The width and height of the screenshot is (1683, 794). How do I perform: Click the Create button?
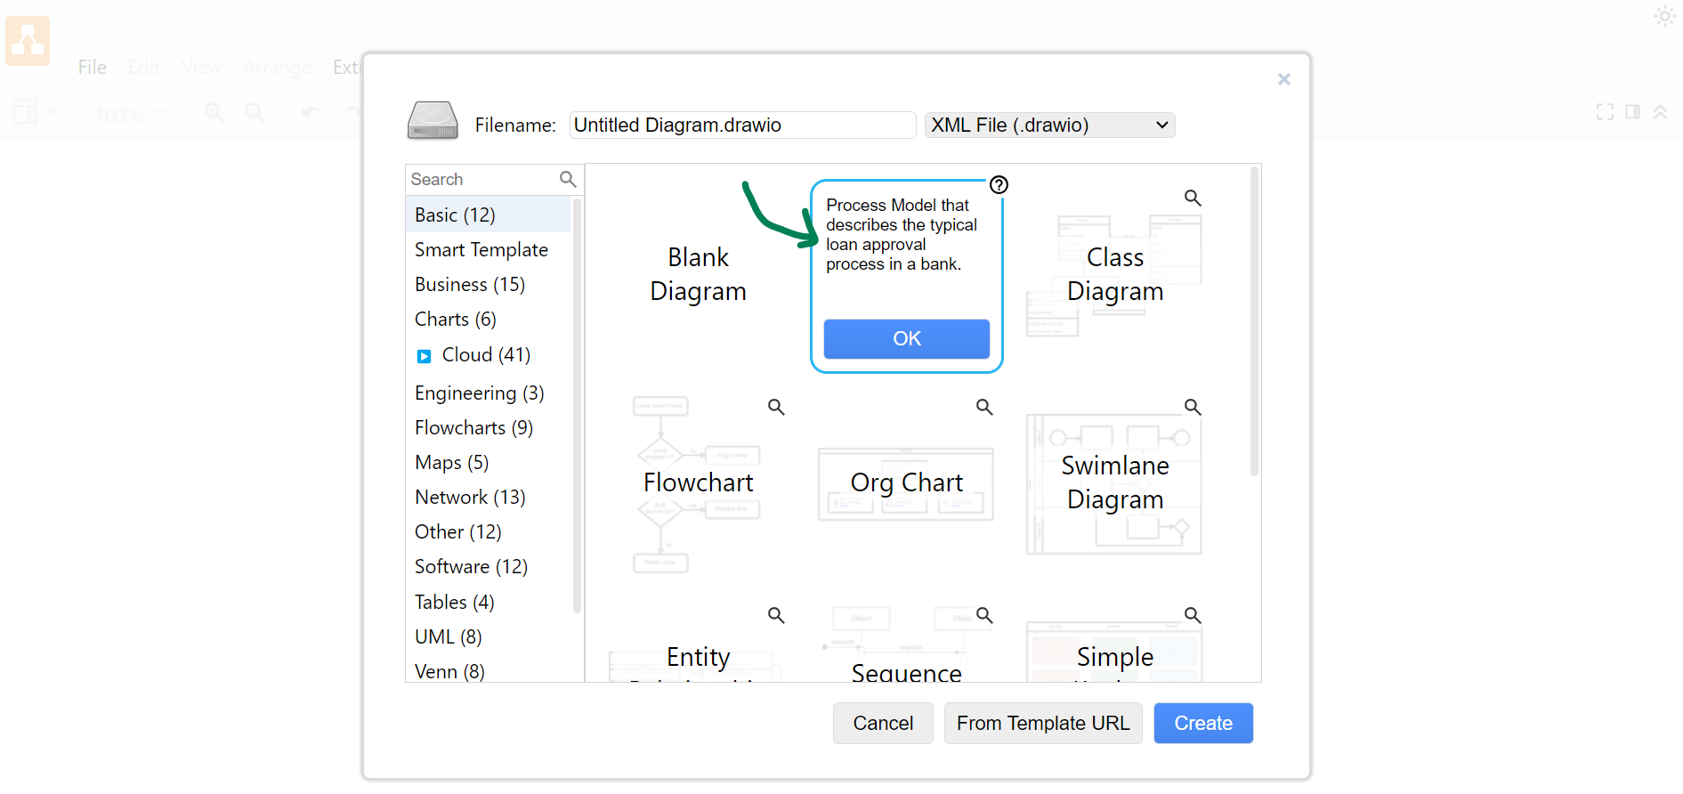pyautogui.click(x=1202, y=723)
